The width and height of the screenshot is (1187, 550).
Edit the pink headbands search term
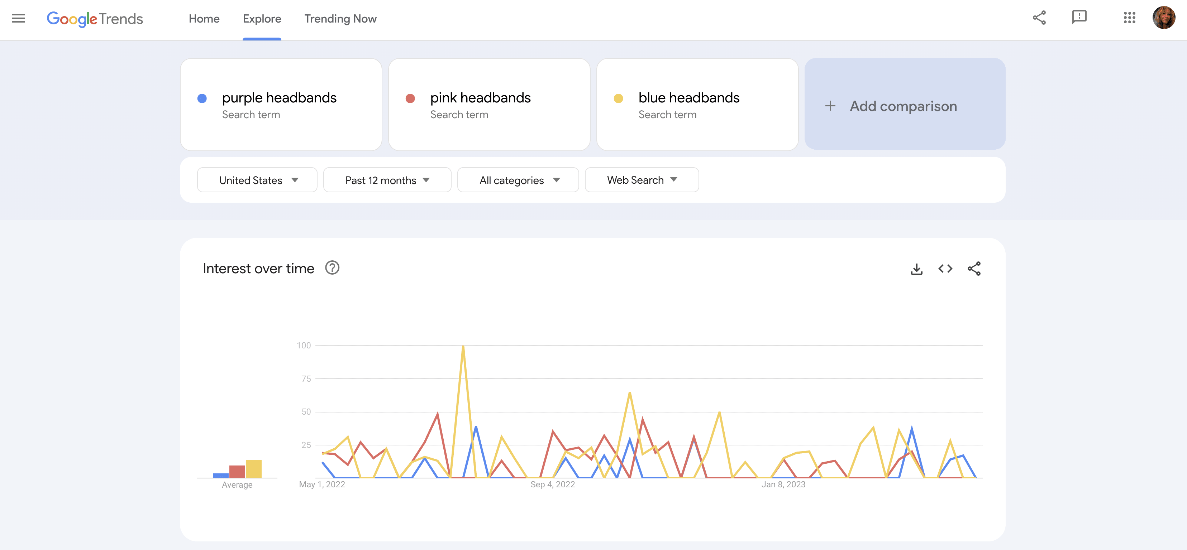click(x=489, y=105)
